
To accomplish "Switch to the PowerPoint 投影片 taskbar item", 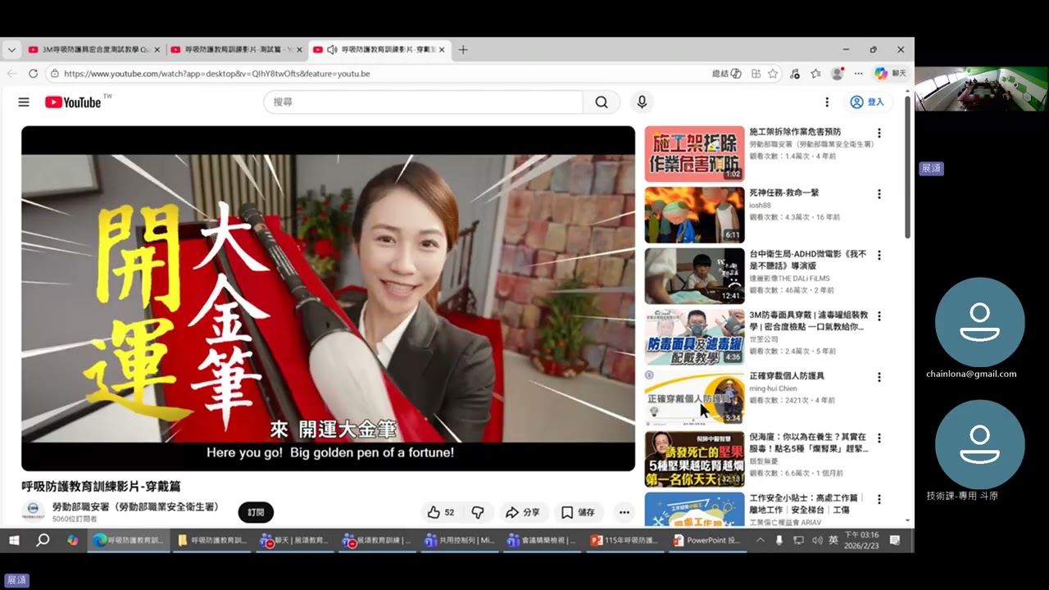I will pos(707,540).
